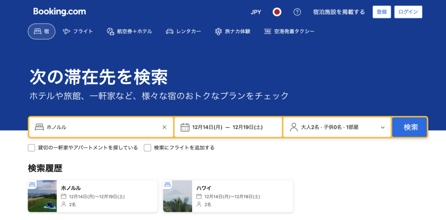Image resolution: width=446 pixels, height=220 pixels.
Task: Open the JPY currency selector
Action: point(256,12)
